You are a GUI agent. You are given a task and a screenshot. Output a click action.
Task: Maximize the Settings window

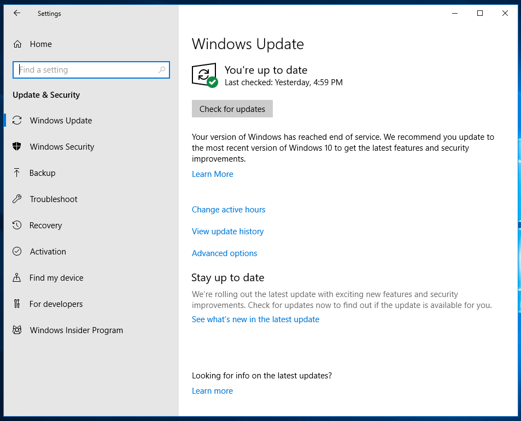point(480,13)
